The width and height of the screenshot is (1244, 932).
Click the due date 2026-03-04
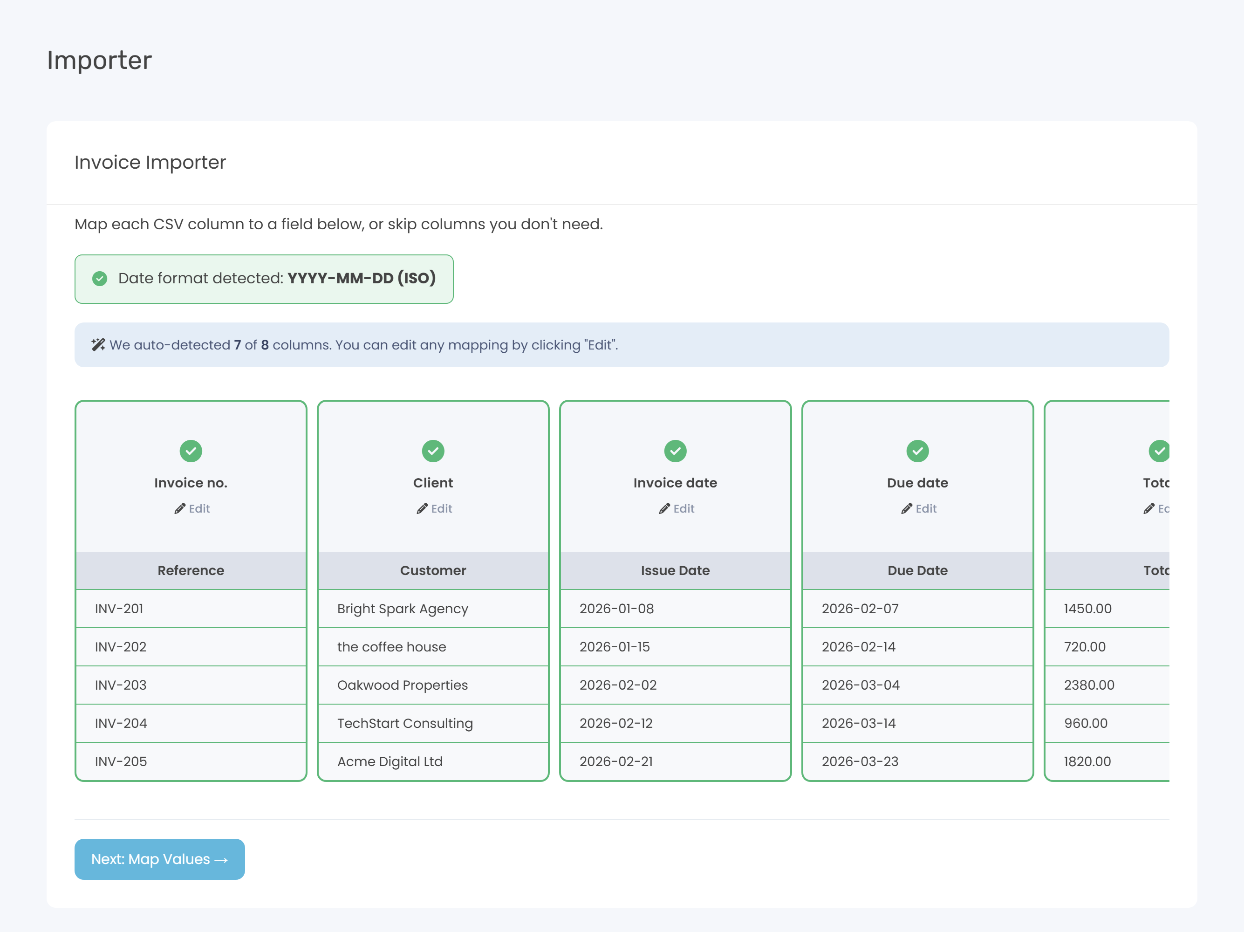pos(918,685)
